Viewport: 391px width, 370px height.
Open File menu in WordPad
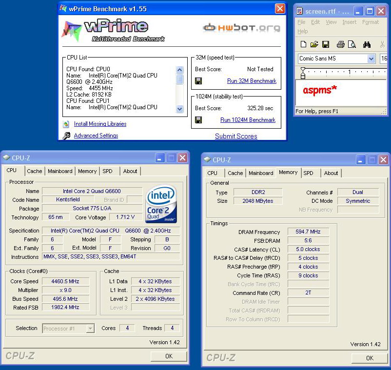[x=301, y=22]
